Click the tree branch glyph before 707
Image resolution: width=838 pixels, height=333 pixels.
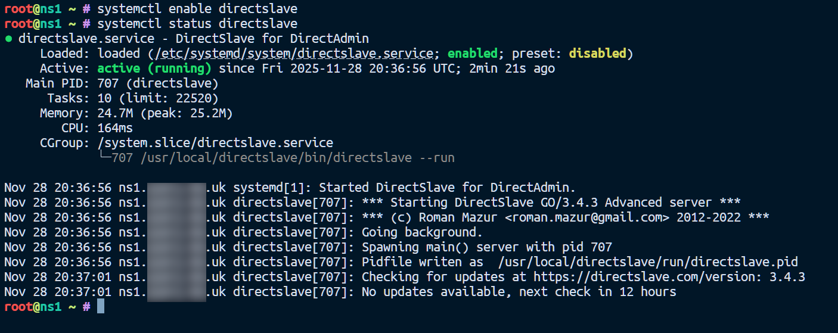point(104,158)
